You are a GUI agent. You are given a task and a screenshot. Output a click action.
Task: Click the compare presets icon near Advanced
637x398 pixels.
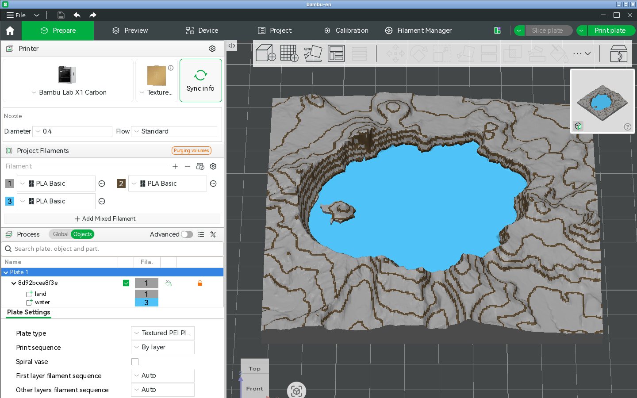(x=213, y=234)
